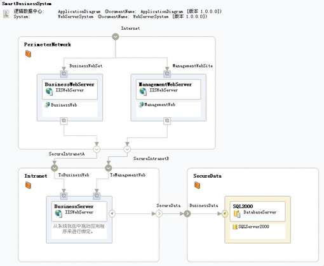Select the ManagementWeb application icon
This screenshot has height=266, width=324.
[141, 105]
